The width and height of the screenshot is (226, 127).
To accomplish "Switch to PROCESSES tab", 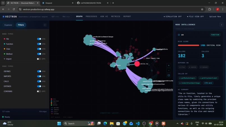I will point(91,17).
